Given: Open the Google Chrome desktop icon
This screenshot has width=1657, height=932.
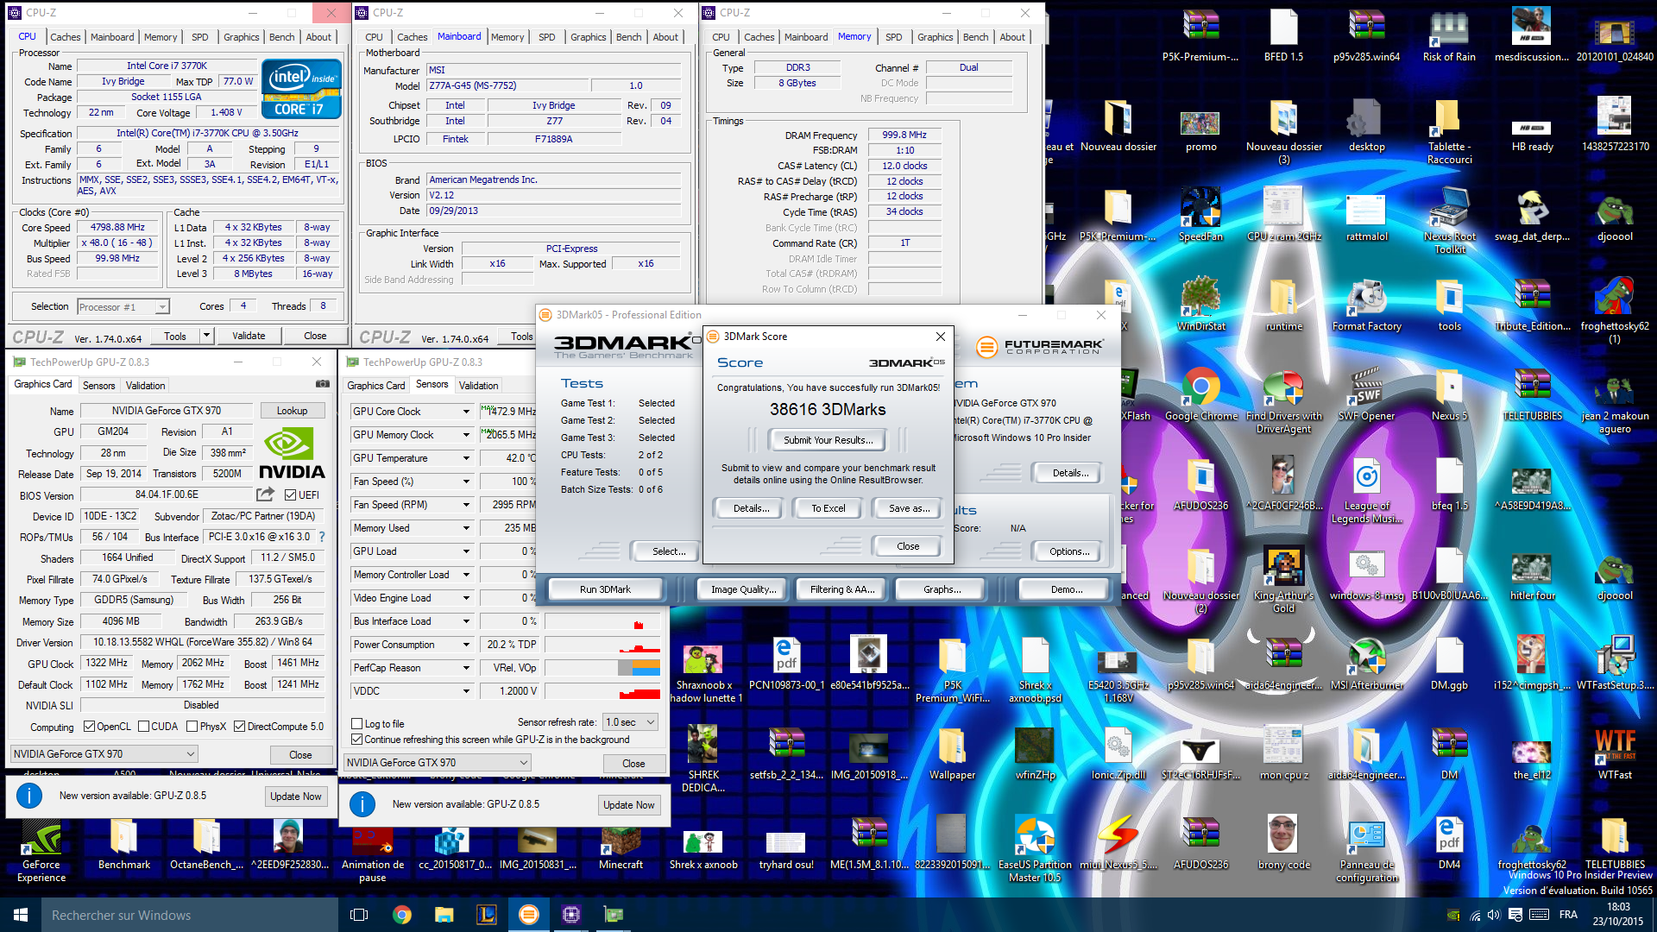Looking at the screenshot, I should (x=1200, y=395).
